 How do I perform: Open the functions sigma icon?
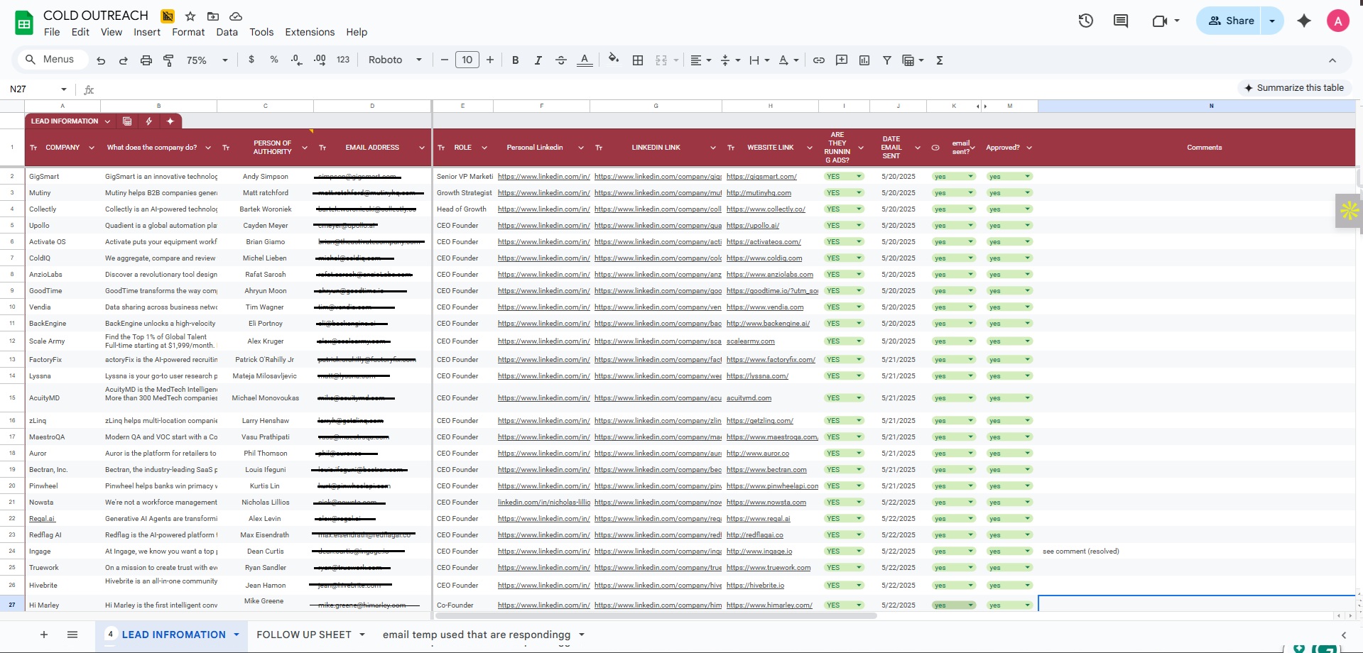[940, 60]
